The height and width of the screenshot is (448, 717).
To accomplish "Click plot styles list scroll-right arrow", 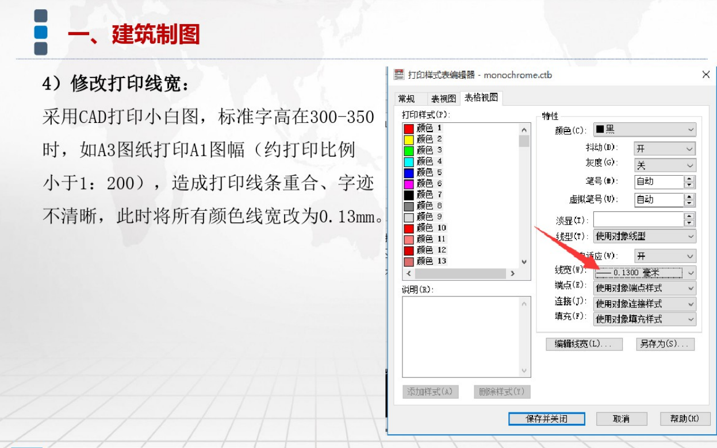I will (513, 274).
